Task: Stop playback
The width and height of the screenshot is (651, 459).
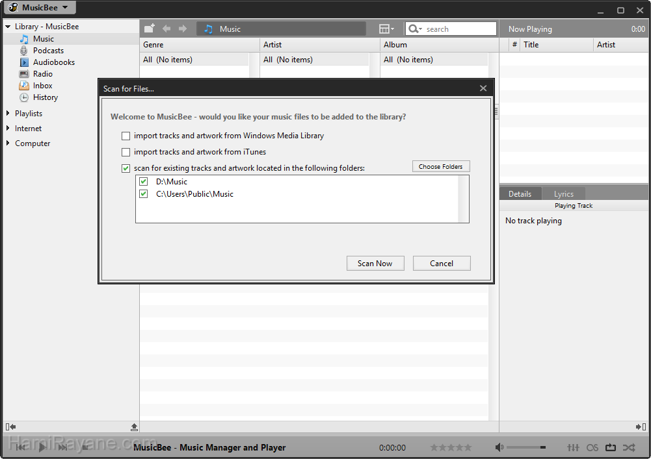Action: (x=85, y=447)
